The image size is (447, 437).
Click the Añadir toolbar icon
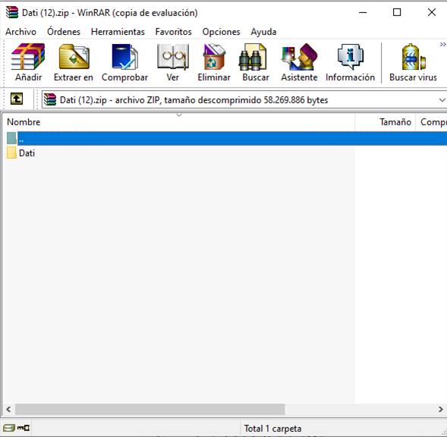[x=28, y=57]
